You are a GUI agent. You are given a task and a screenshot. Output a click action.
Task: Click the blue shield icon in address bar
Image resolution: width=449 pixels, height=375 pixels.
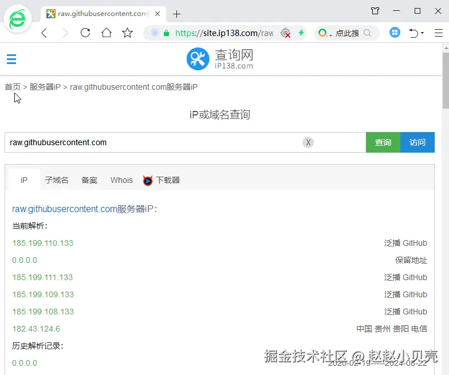[155, 33]
